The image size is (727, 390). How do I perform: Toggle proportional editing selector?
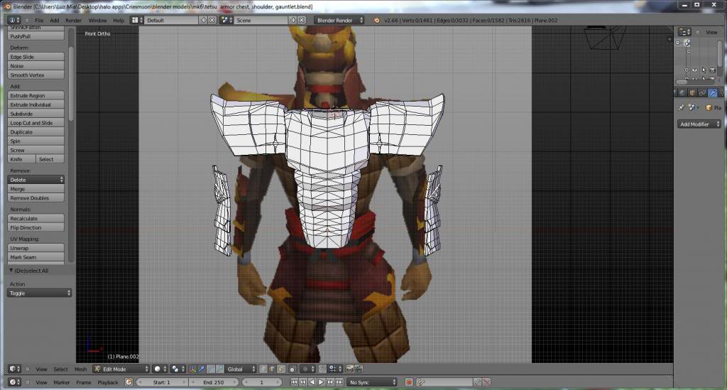tap(308, 369)
